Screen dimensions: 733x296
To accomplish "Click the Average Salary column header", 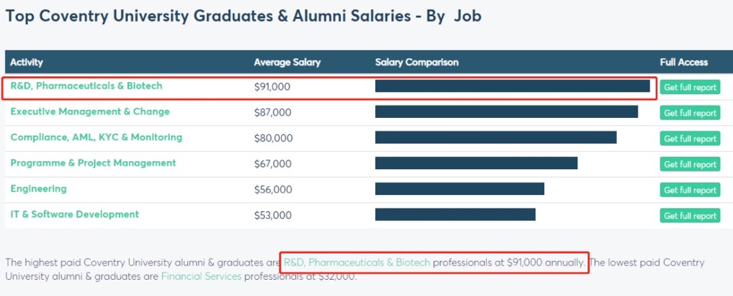I will tap(287, 62).
